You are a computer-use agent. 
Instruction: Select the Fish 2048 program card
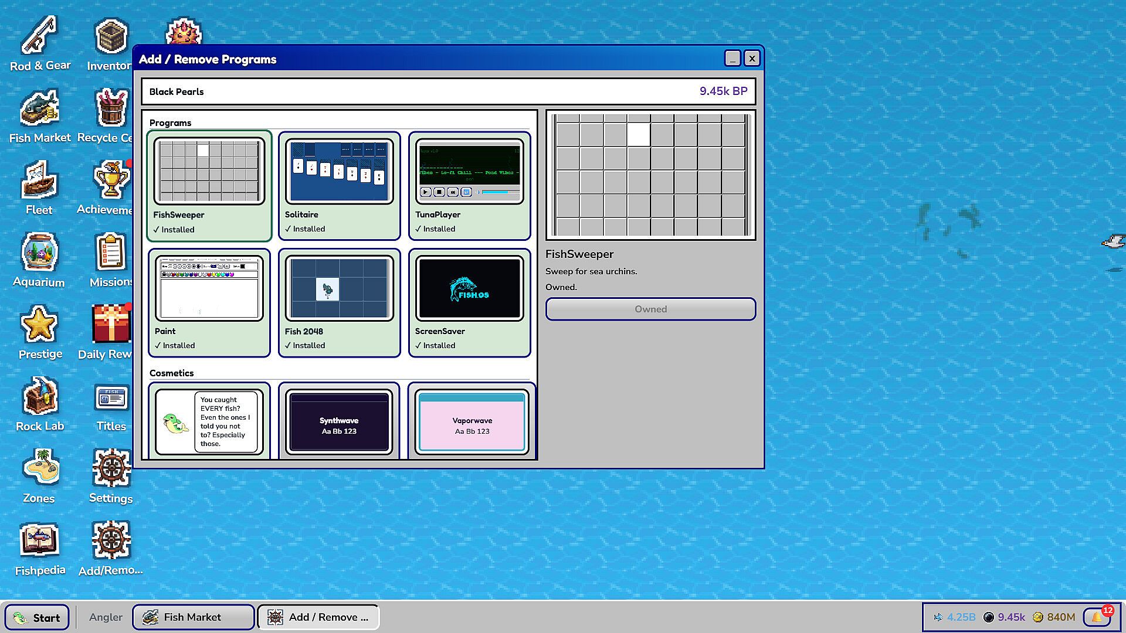pos(340,302)
